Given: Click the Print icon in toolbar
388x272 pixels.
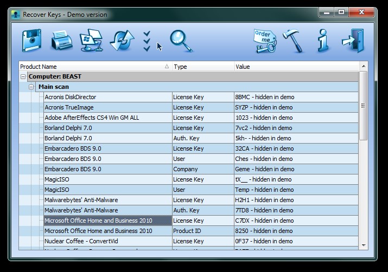Looking at the screenshot, I should point(61,41).
